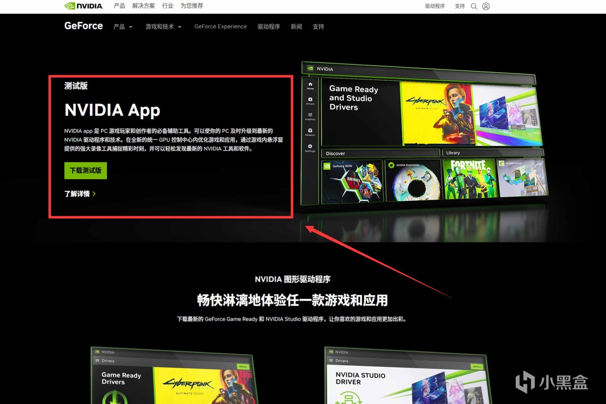
Task: Click 驱动程序 in top right bar
Action: point(435,6)
